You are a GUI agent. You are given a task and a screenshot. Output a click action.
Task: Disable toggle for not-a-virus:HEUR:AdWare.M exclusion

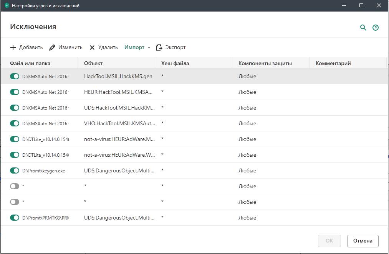[15, 139]
